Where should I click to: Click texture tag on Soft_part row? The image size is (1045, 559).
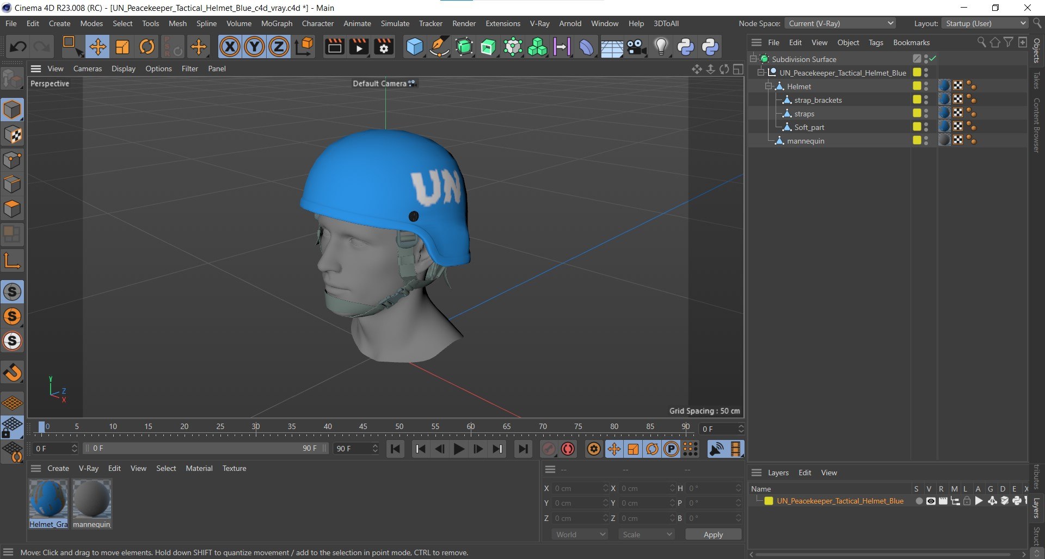[944, 126]
